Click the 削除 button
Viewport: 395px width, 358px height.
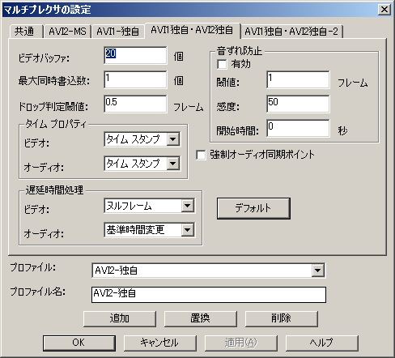[x=282, y=318]
